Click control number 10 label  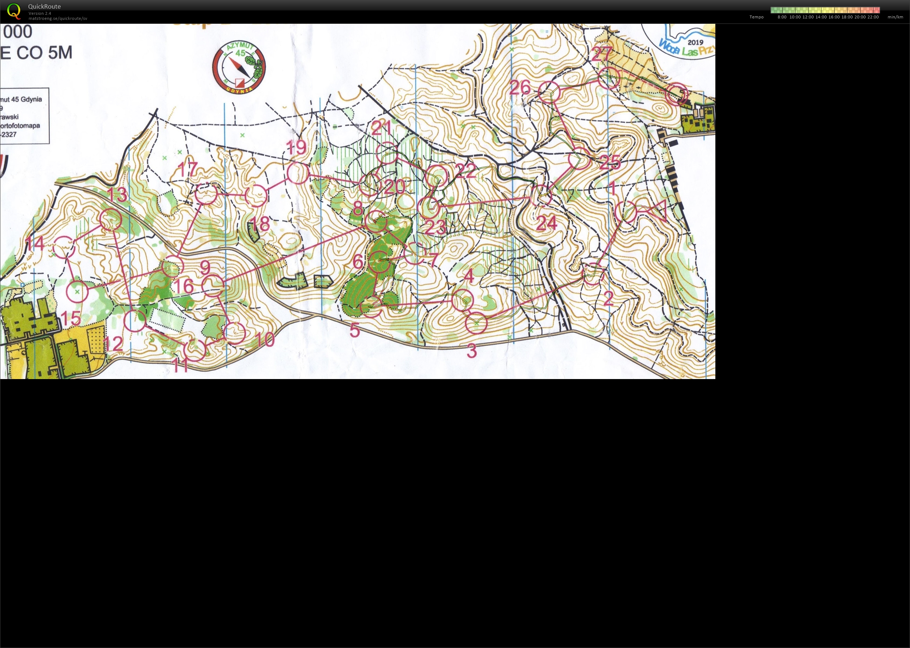click(x=264, y=340)
